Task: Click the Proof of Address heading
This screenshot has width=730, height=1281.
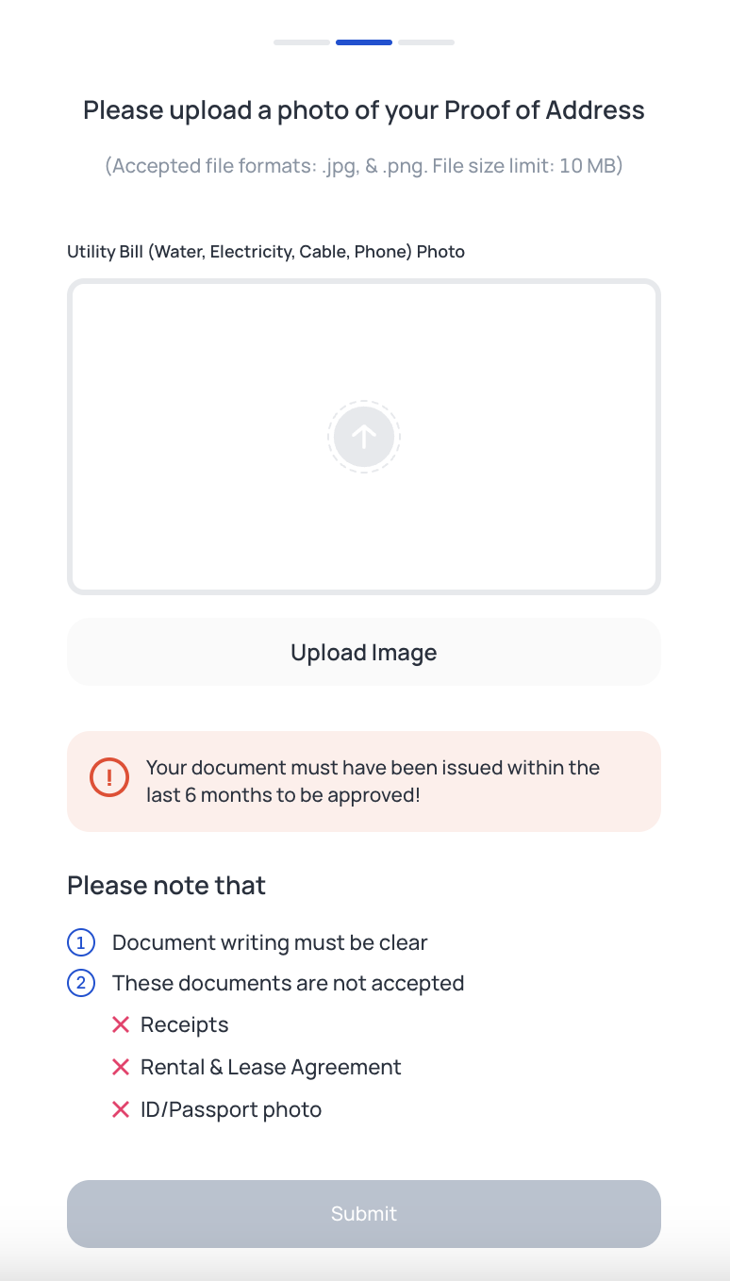Action: coord(364,110)
